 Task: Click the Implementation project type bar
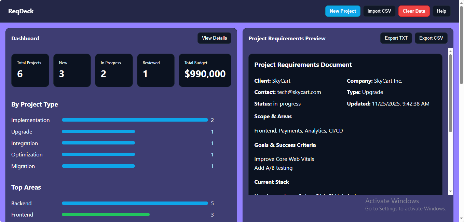(x=135, y=120)
